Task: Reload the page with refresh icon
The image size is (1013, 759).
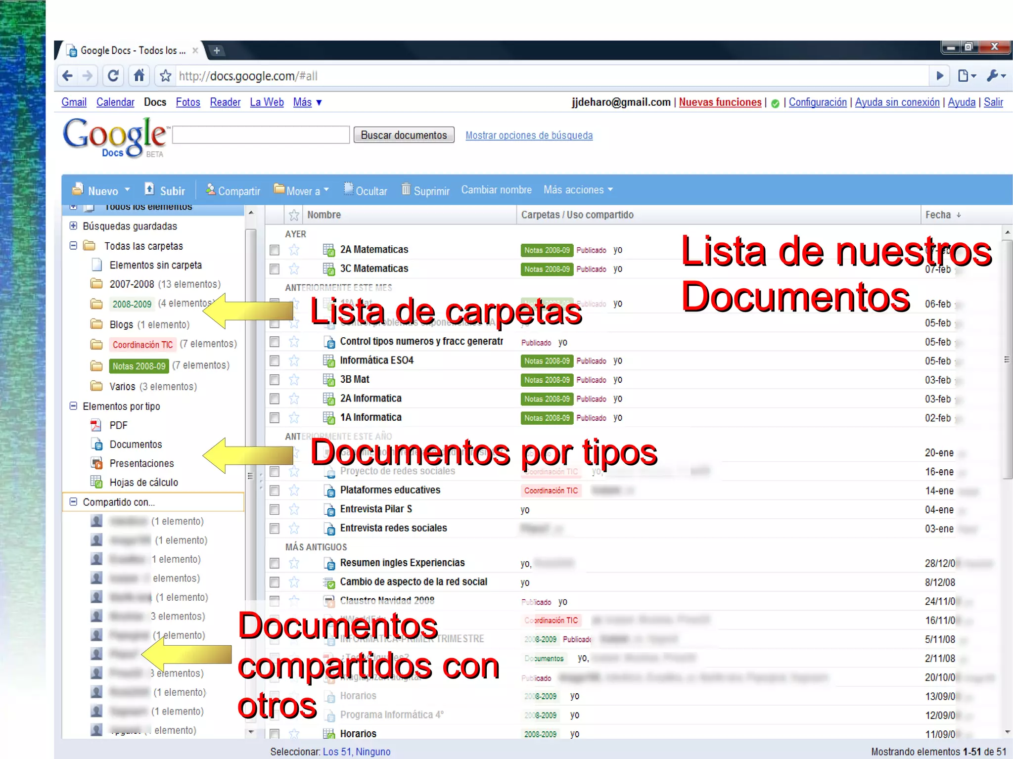Action: point(113,76)
